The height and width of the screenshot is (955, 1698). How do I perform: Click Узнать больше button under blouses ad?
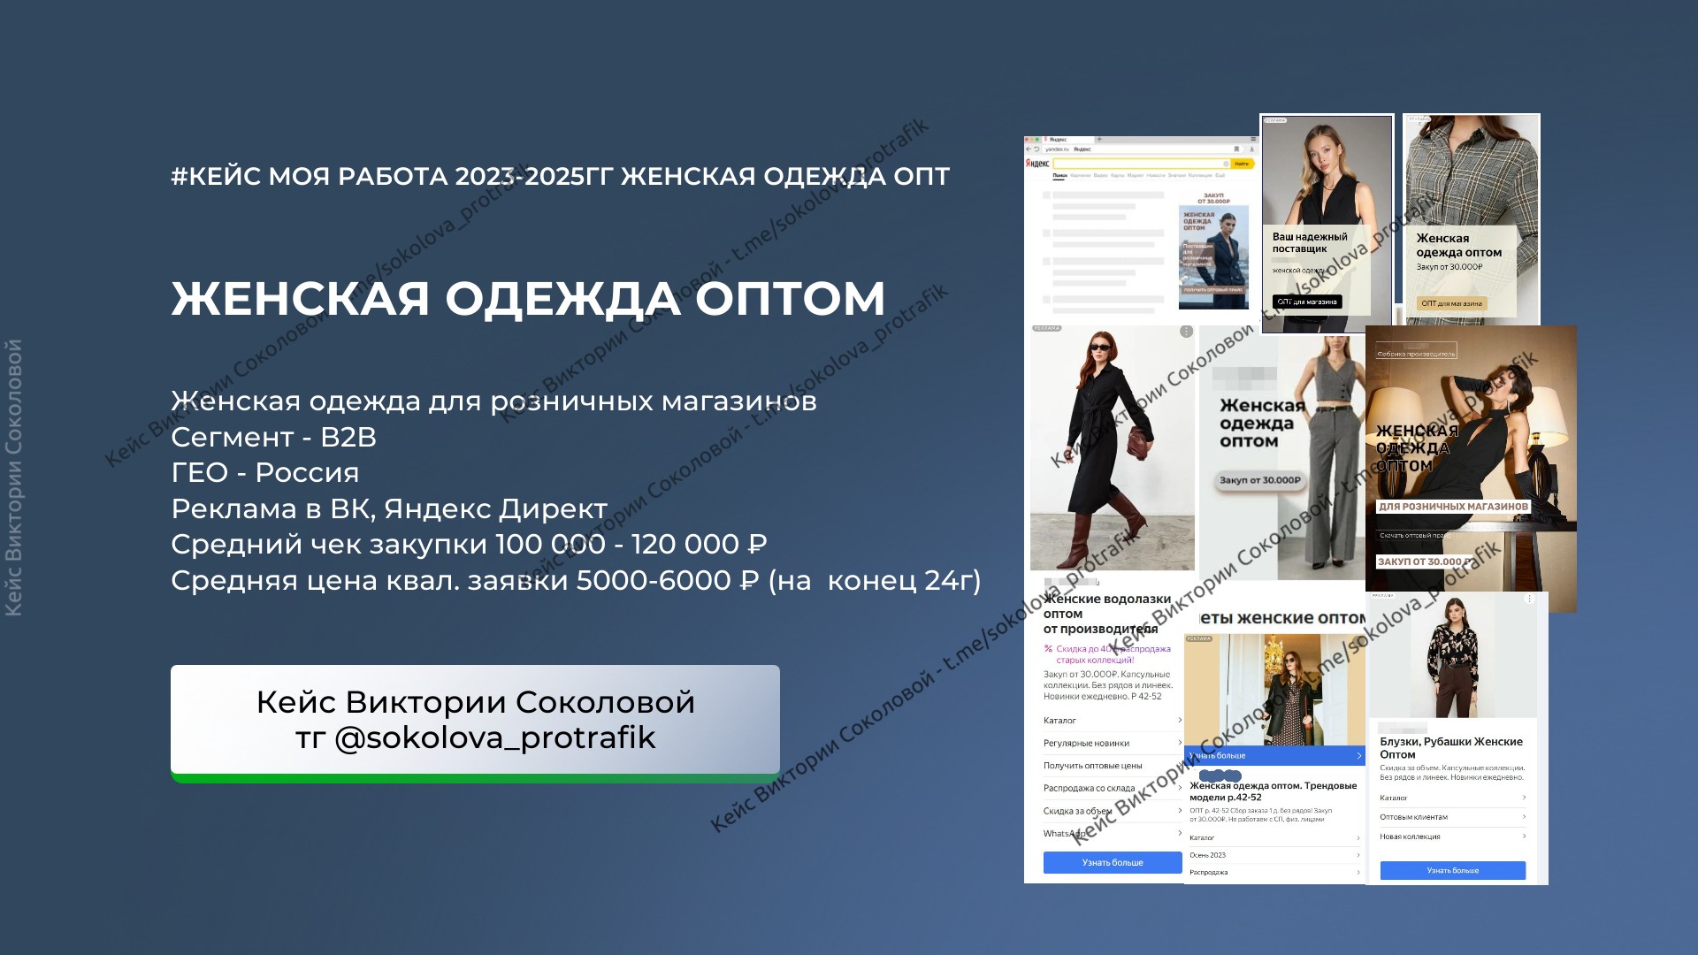click(1453, 870)
